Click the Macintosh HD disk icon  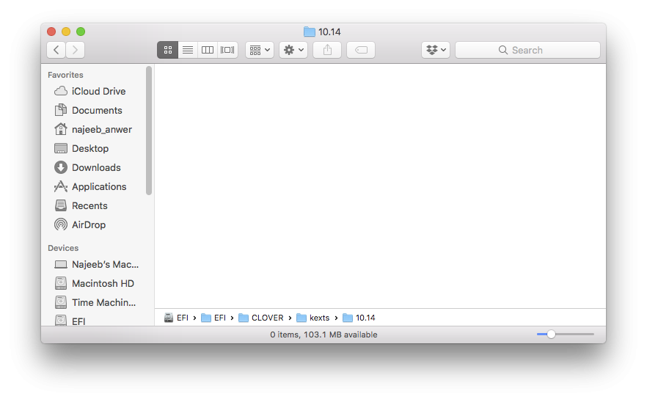61,283
